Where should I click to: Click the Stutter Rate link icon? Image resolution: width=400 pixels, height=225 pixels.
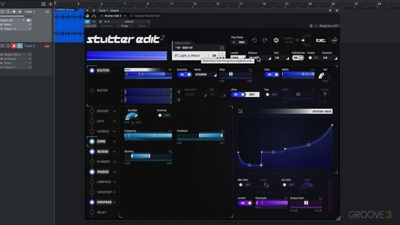(x=170, y=69)
